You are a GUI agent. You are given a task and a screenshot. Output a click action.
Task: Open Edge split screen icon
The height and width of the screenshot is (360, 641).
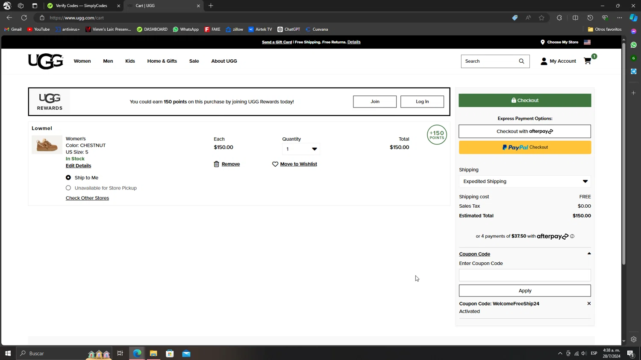coord(575,17)
